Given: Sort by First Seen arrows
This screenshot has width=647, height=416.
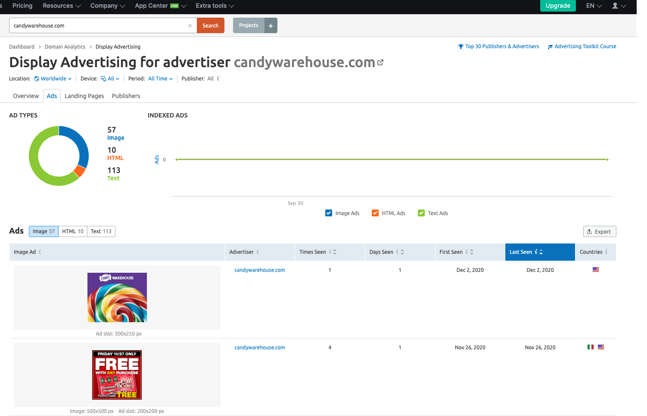Looking at the screenshot, I should click(x=472, y=252).
